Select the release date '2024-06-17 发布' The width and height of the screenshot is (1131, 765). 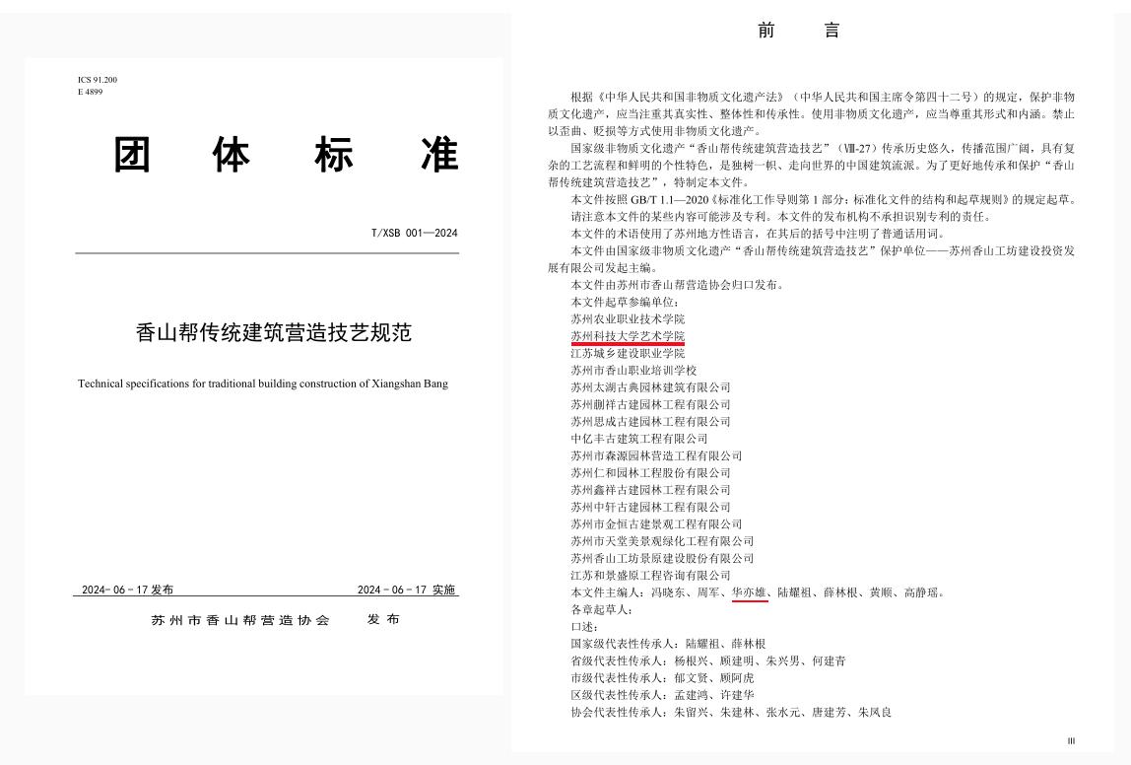[127, 590]
